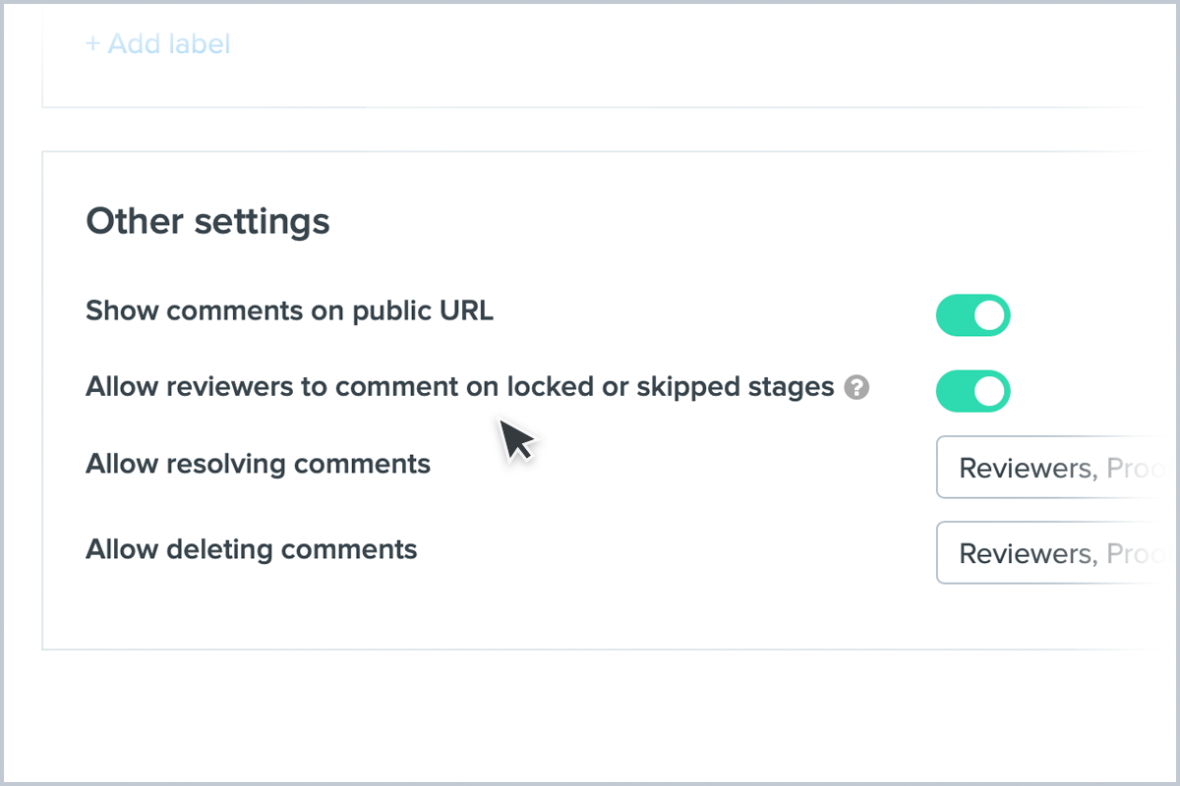Click the Add label link

coord(158,44)
